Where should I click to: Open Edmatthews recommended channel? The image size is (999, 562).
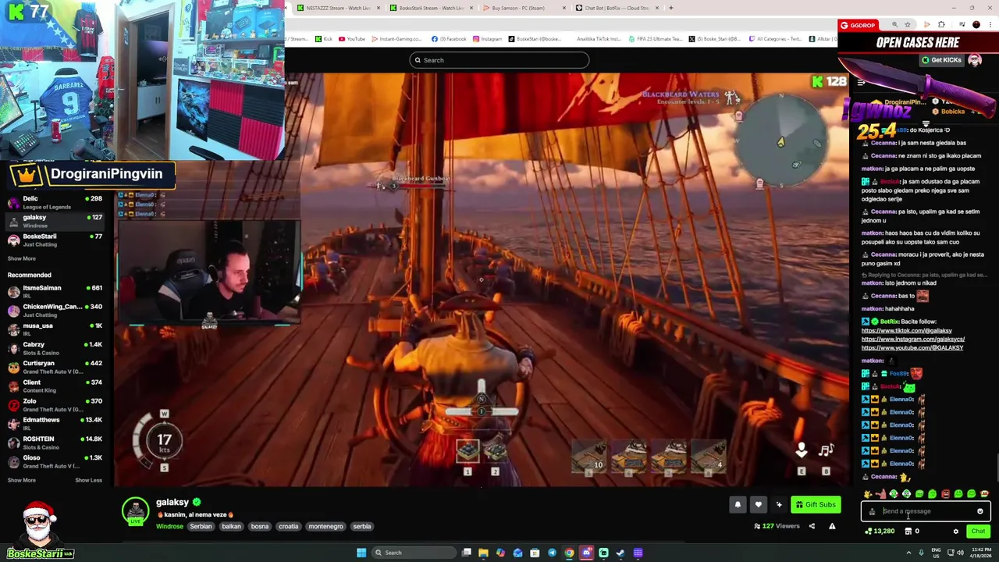pyautogui.click(x=55, y=424)
